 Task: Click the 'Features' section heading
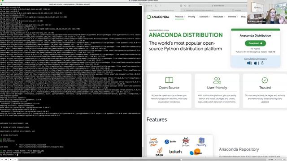pyautogui.click(x=157, y=119)
